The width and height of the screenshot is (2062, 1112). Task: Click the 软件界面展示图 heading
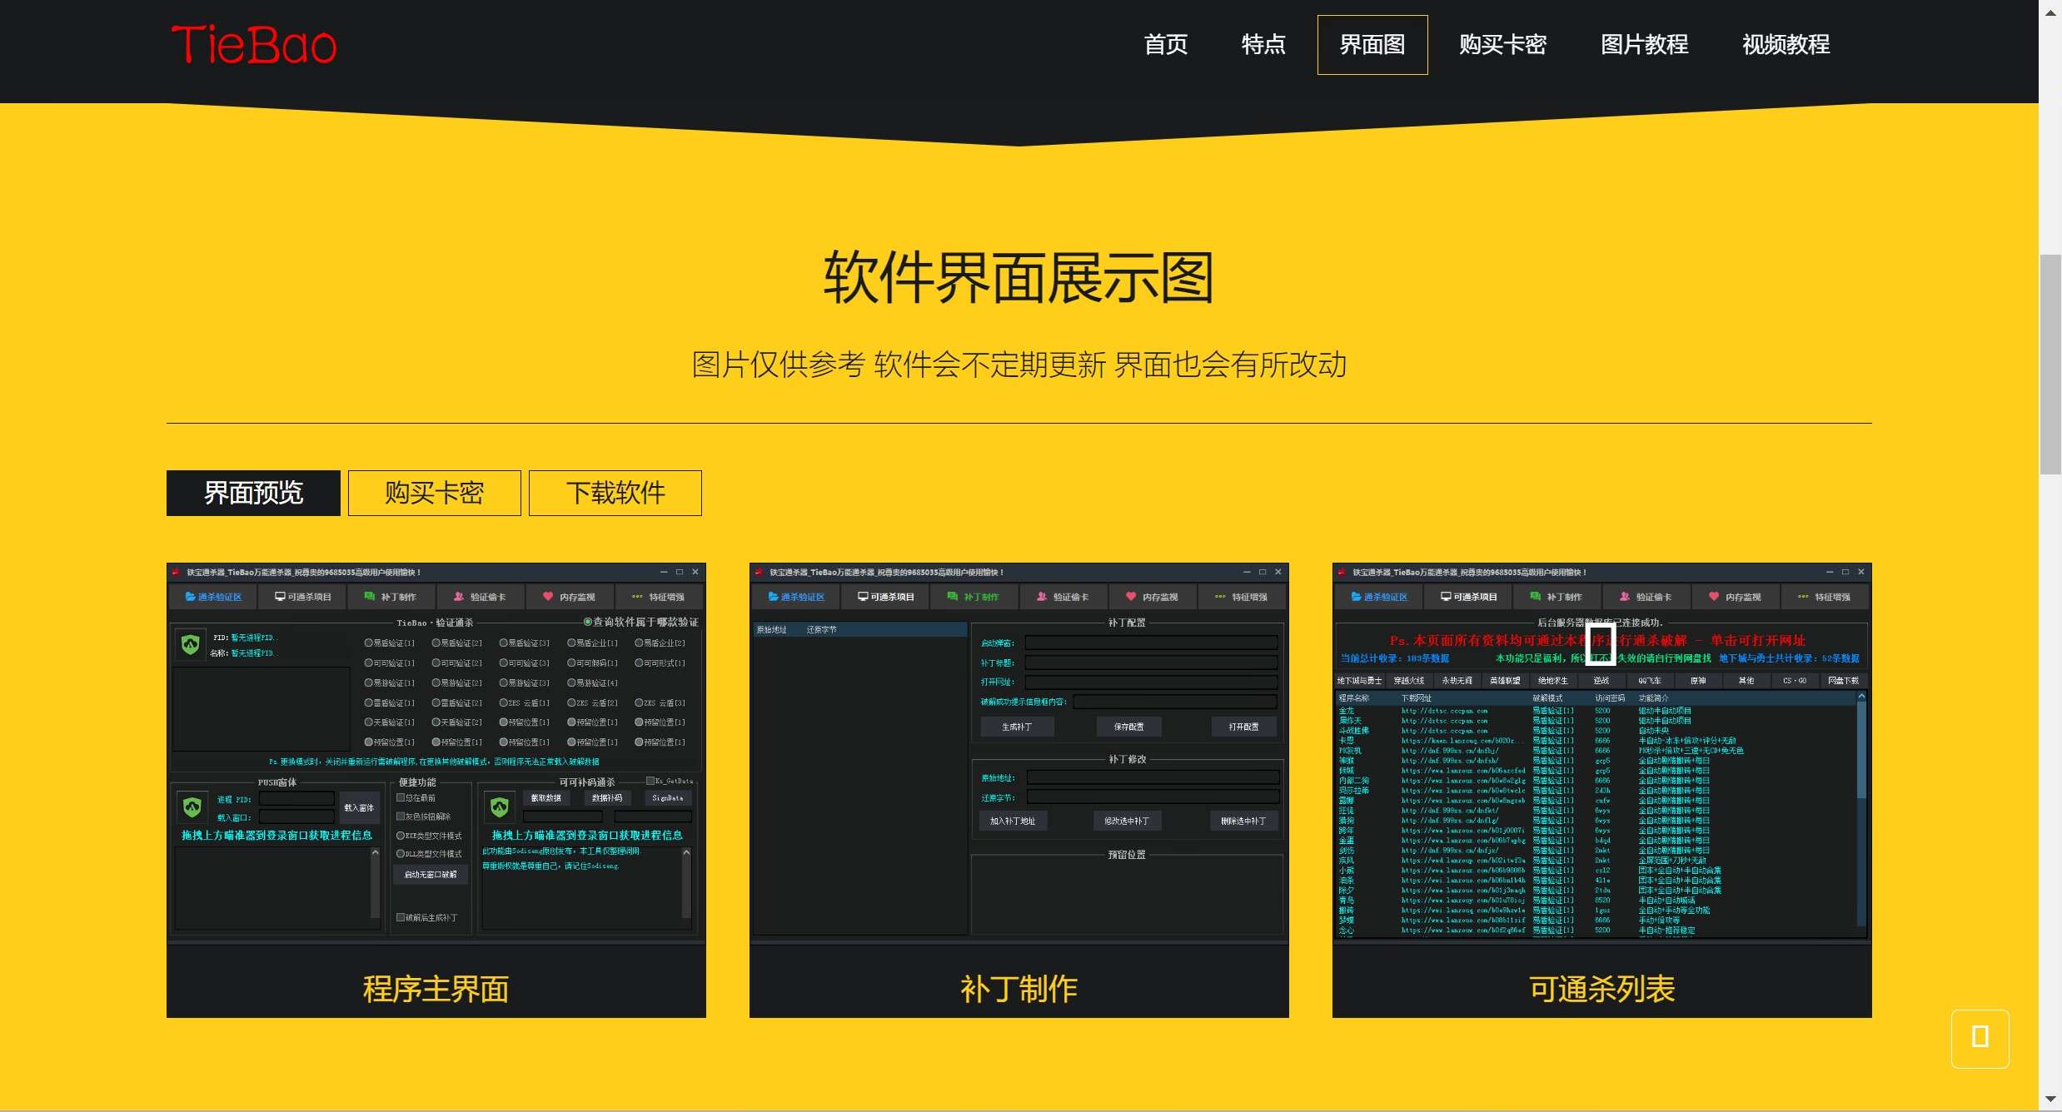1019,278
